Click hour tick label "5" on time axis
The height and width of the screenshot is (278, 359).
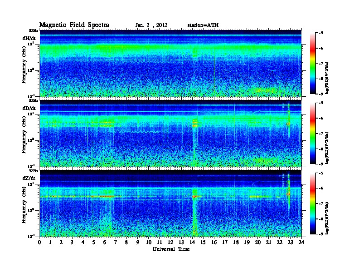click(94, 242)
